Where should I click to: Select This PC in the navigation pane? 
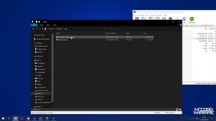pos(38,60)
